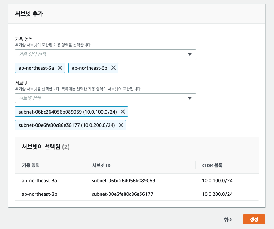Remove the ap-northeast-3a availability zone tag

click(60, 68)
